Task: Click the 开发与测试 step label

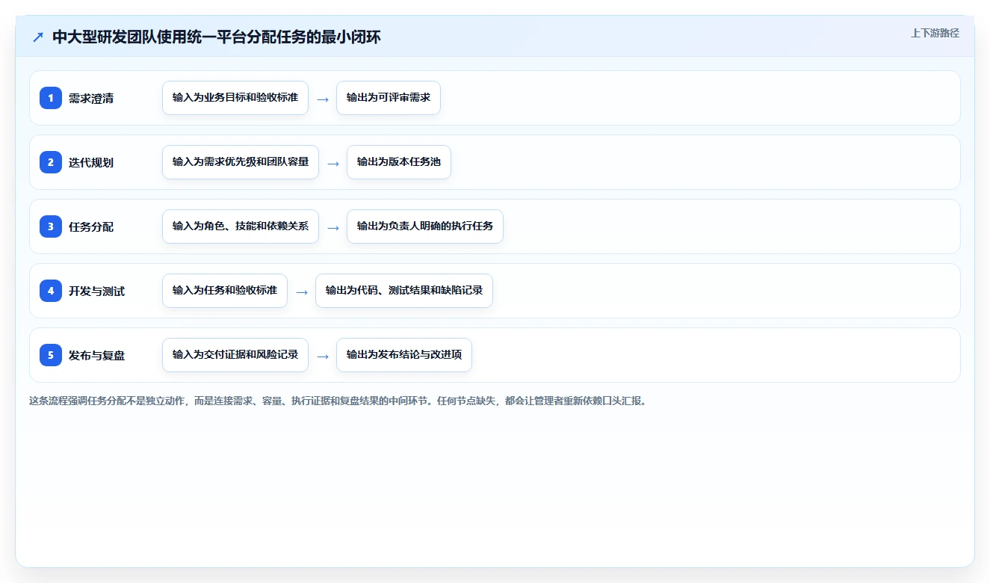Action: pos(97,291)
